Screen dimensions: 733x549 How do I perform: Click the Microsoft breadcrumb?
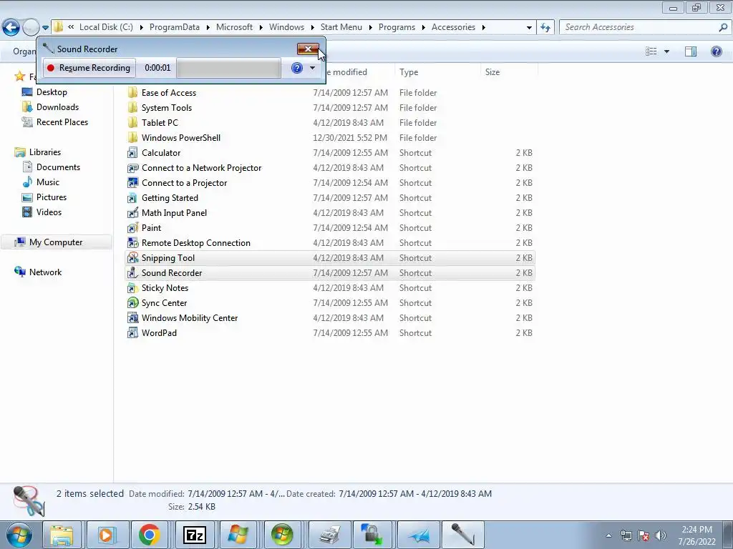click(x=234, y=27)
